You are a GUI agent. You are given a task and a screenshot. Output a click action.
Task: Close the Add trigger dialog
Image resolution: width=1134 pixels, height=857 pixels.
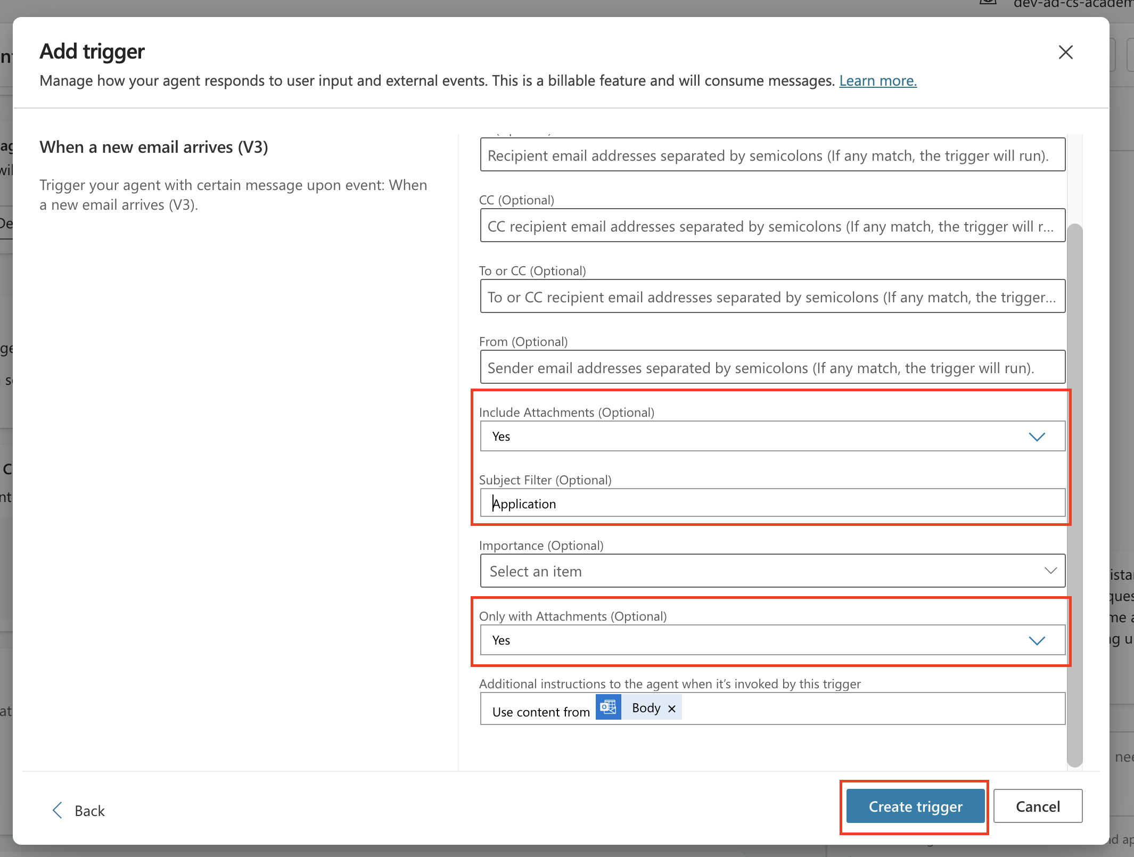1065,52
